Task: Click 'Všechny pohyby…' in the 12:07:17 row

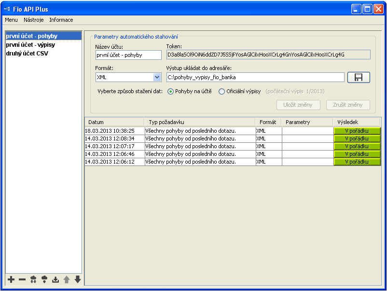Action: click(x=200, y=146)
